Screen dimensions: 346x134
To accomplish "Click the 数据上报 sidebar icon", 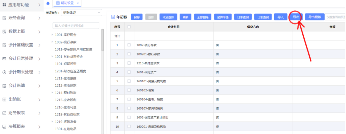I will click(4, 32).
